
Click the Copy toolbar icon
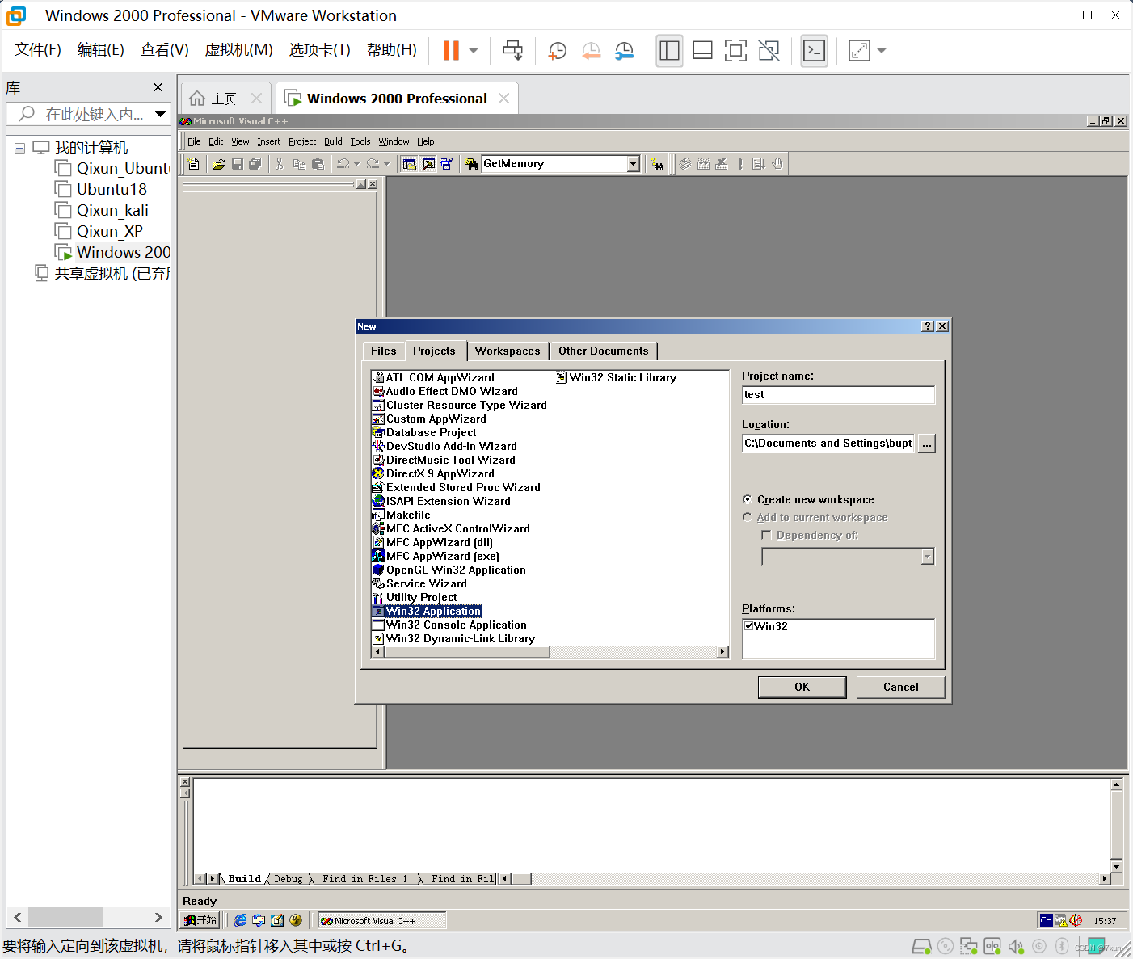point(299,164)
